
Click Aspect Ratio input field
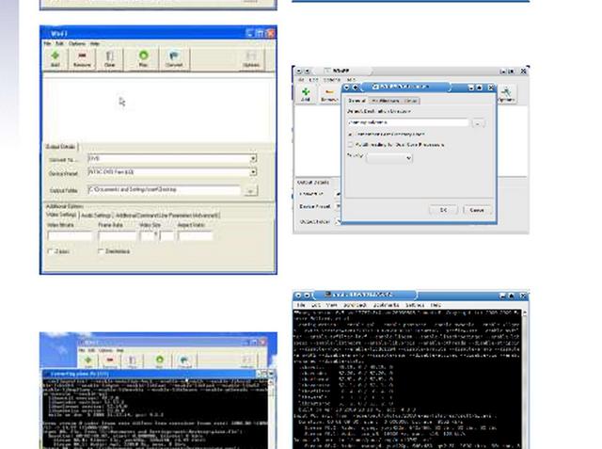[x=195, y=236]
